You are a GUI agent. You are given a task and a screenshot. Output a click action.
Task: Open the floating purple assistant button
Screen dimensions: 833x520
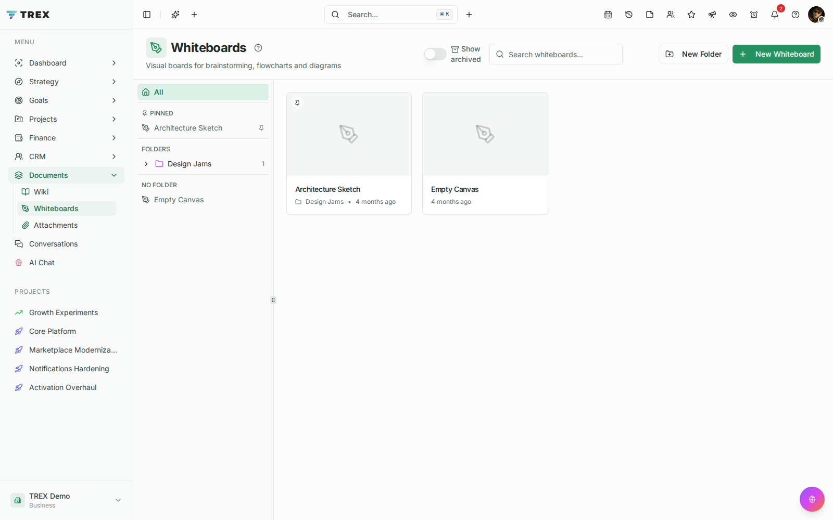812,499
